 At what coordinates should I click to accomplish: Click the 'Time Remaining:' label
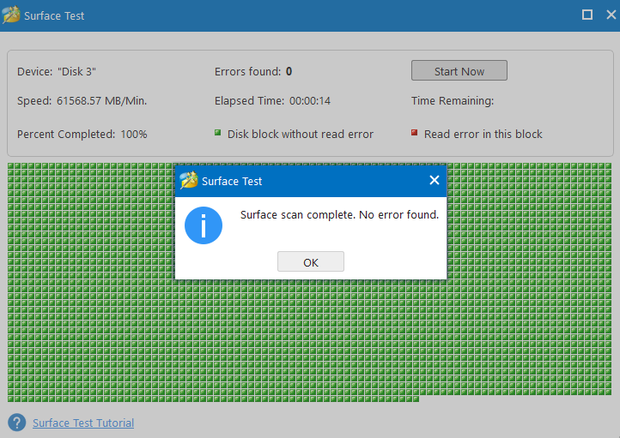point(453,101)
